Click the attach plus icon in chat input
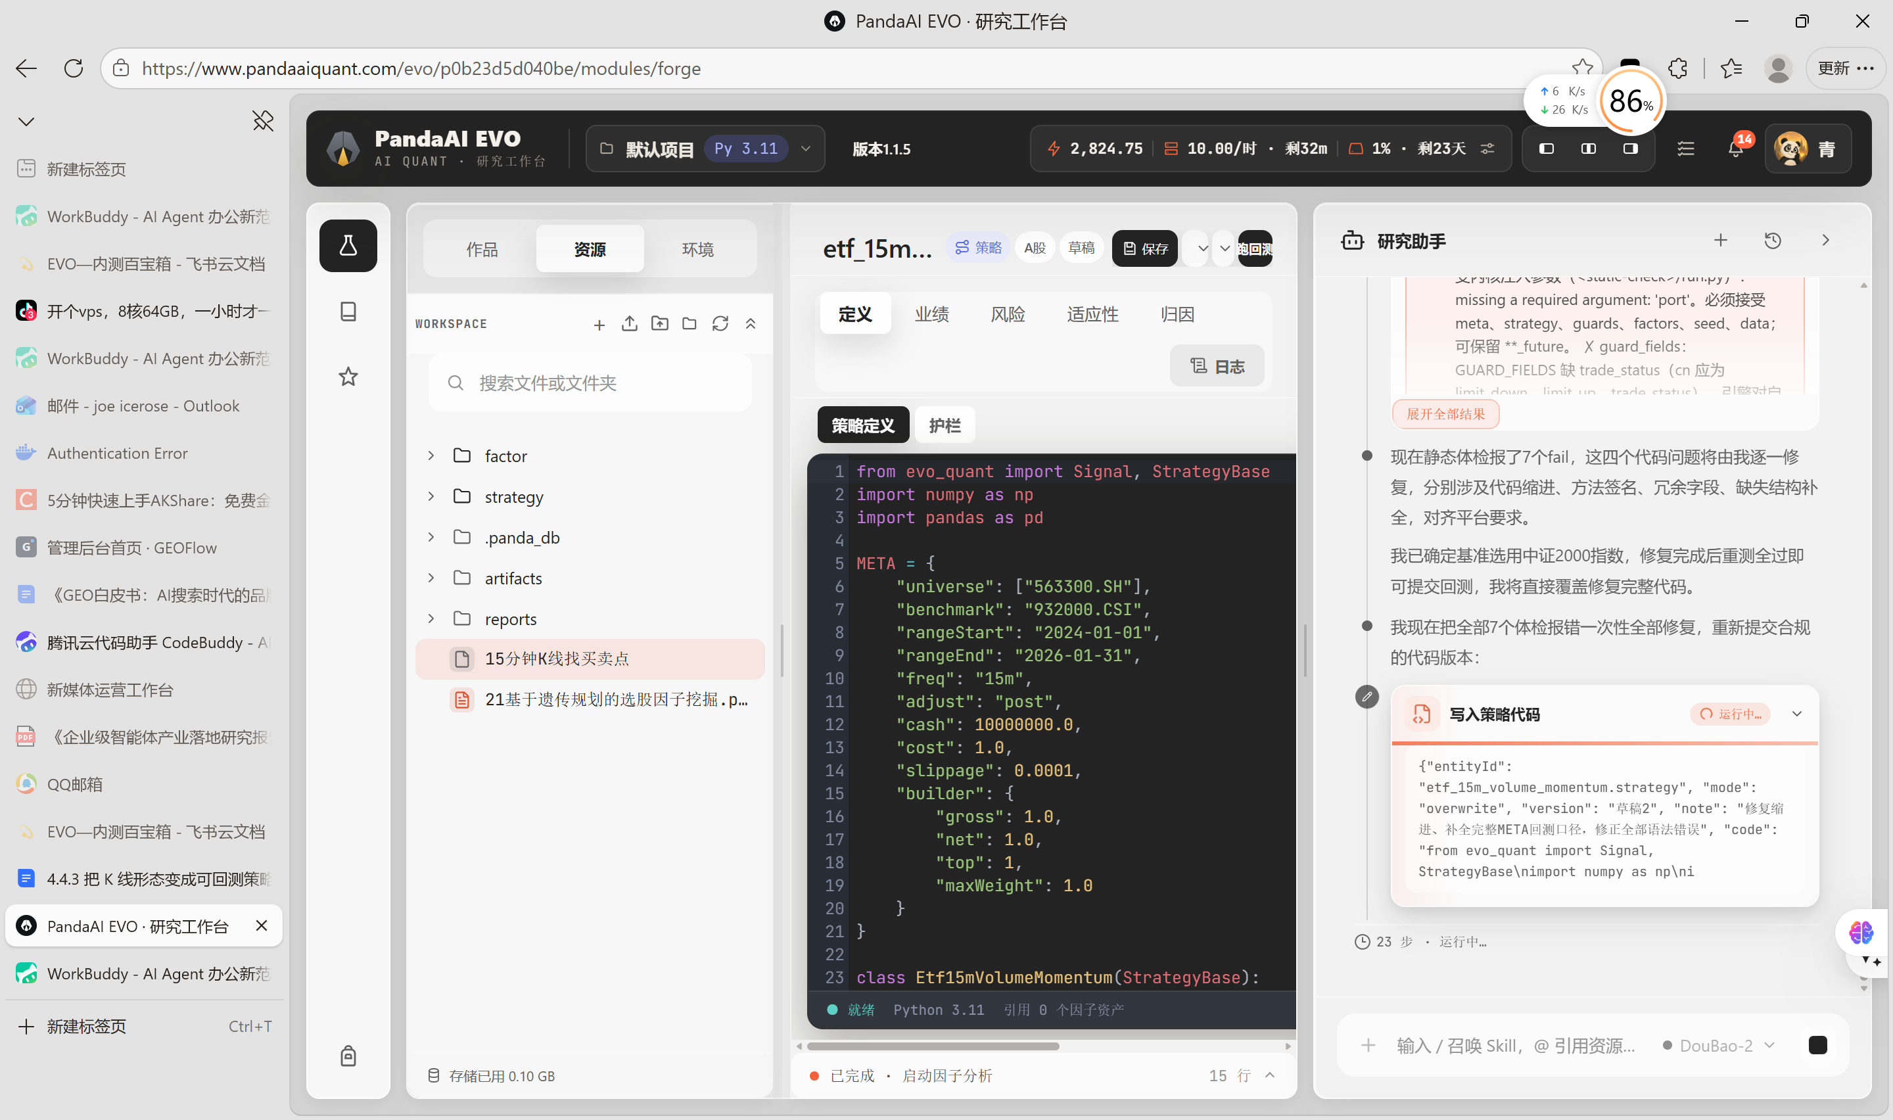This screenshot has height=1120, width=1893. point(1368,1045)
